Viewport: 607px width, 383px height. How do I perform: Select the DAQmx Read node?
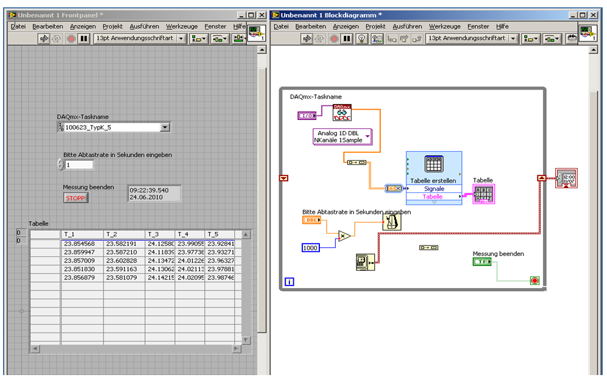[x=342, y=113]
